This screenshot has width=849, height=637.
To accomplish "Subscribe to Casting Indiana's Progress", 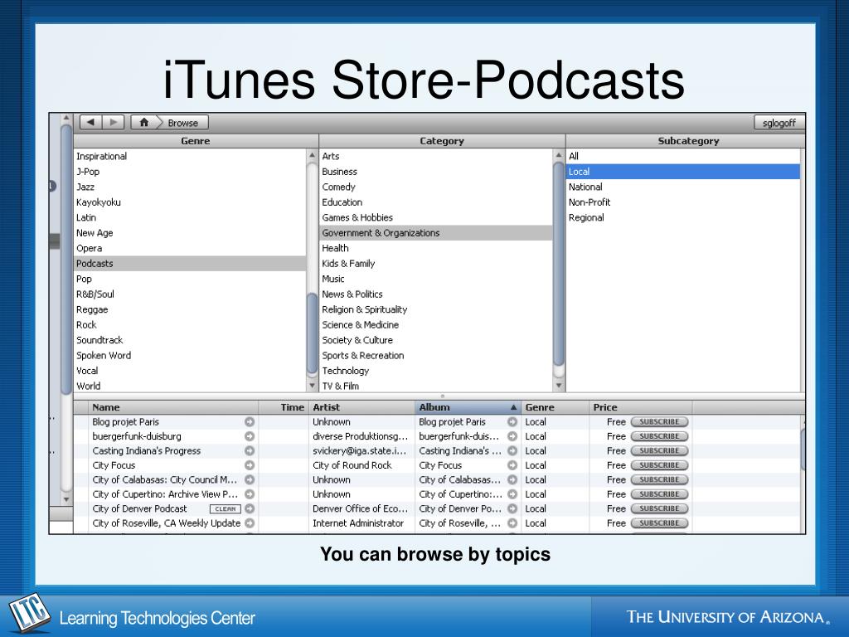I will 659,450.
